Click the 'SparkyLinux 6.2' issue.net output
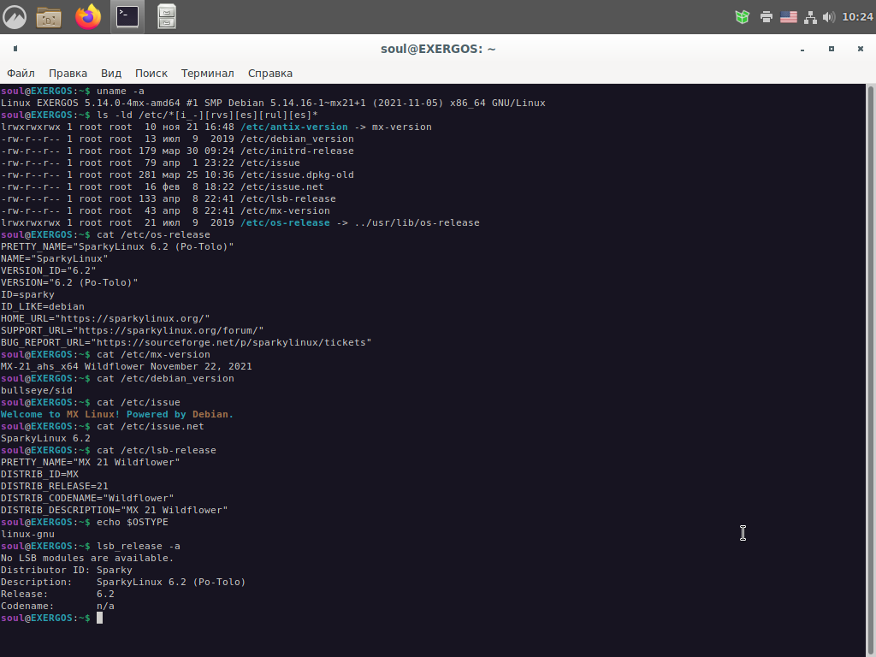The image size is (876, 657). tap(45, 439)
